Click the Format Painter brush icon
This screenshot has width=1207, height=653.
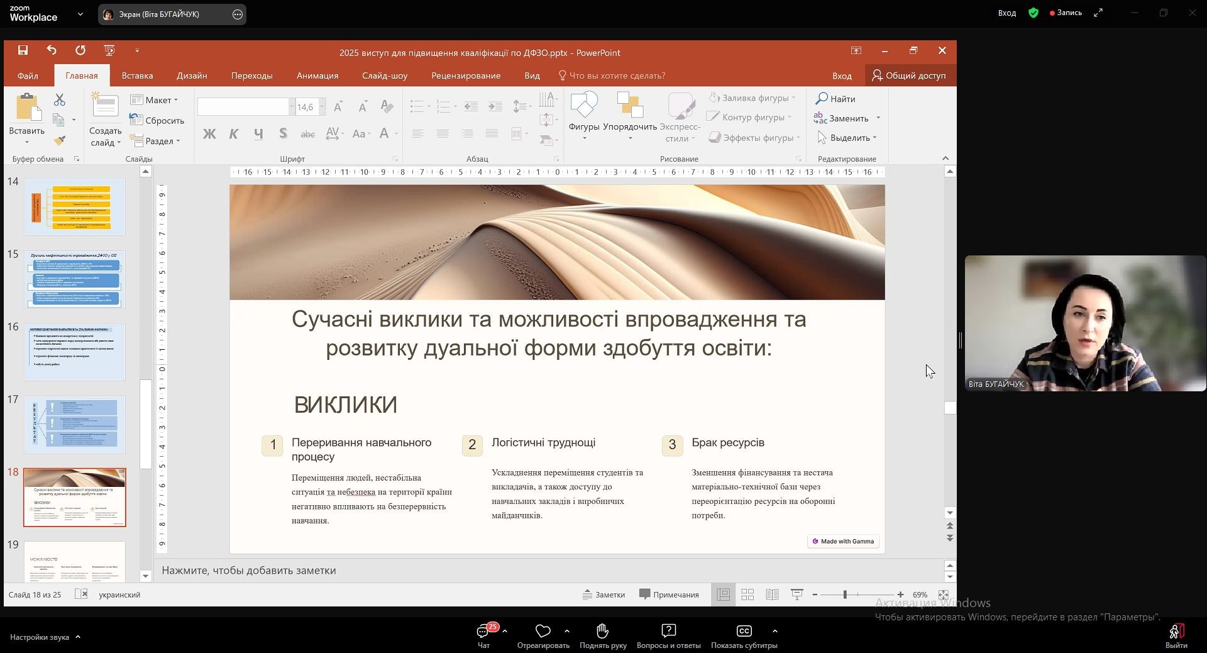pyautogui.click(x=60, y=140)
